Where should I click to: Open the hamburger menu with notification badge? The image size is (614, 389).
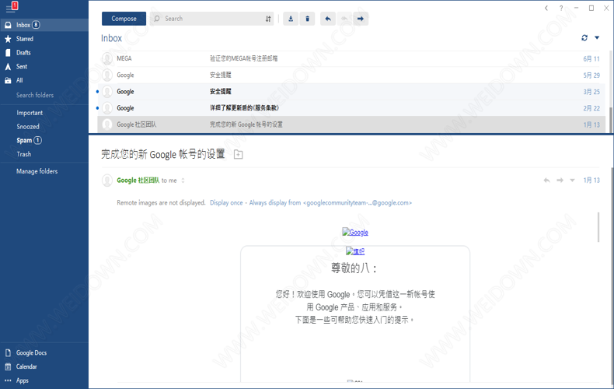(x=12, y=7)
